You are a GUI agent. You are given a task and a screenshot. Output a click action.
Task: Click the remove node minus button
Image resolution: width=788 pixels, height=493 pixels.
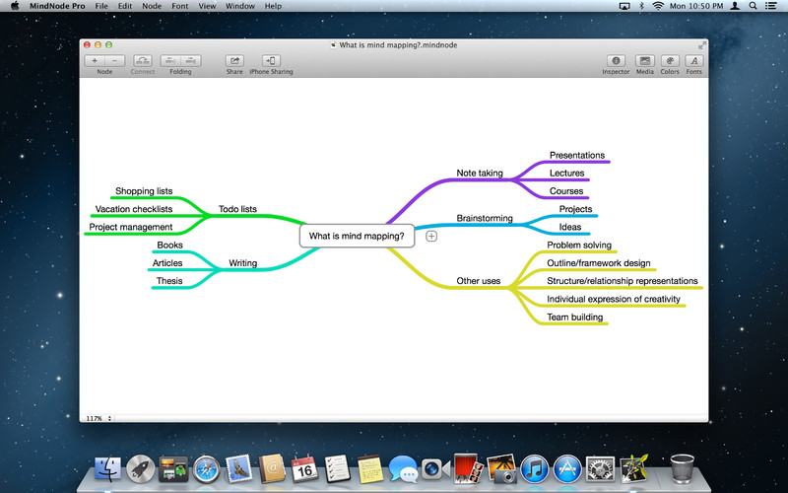click(x=114, y=60)
